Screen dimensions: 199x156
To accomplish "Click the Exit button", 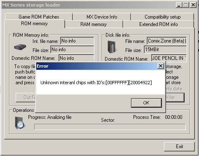I will click(x=179, y=147).
